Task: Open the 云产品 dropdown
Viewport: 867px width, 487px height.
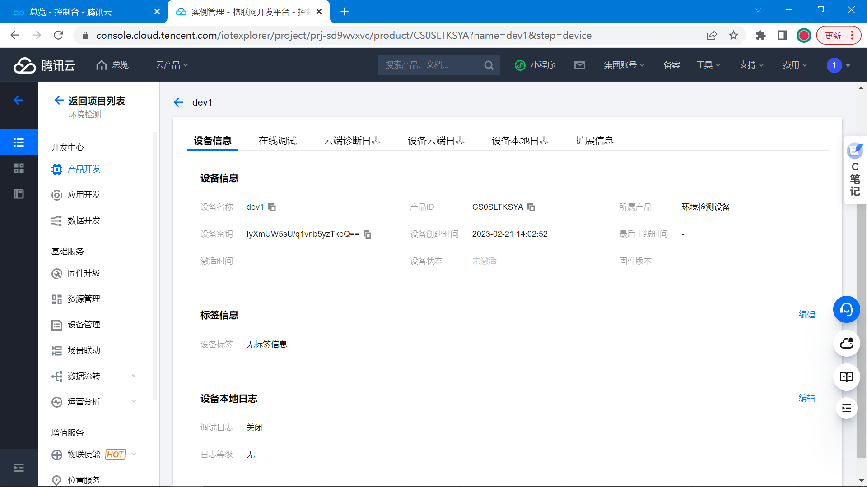Action: pos(172,65)
